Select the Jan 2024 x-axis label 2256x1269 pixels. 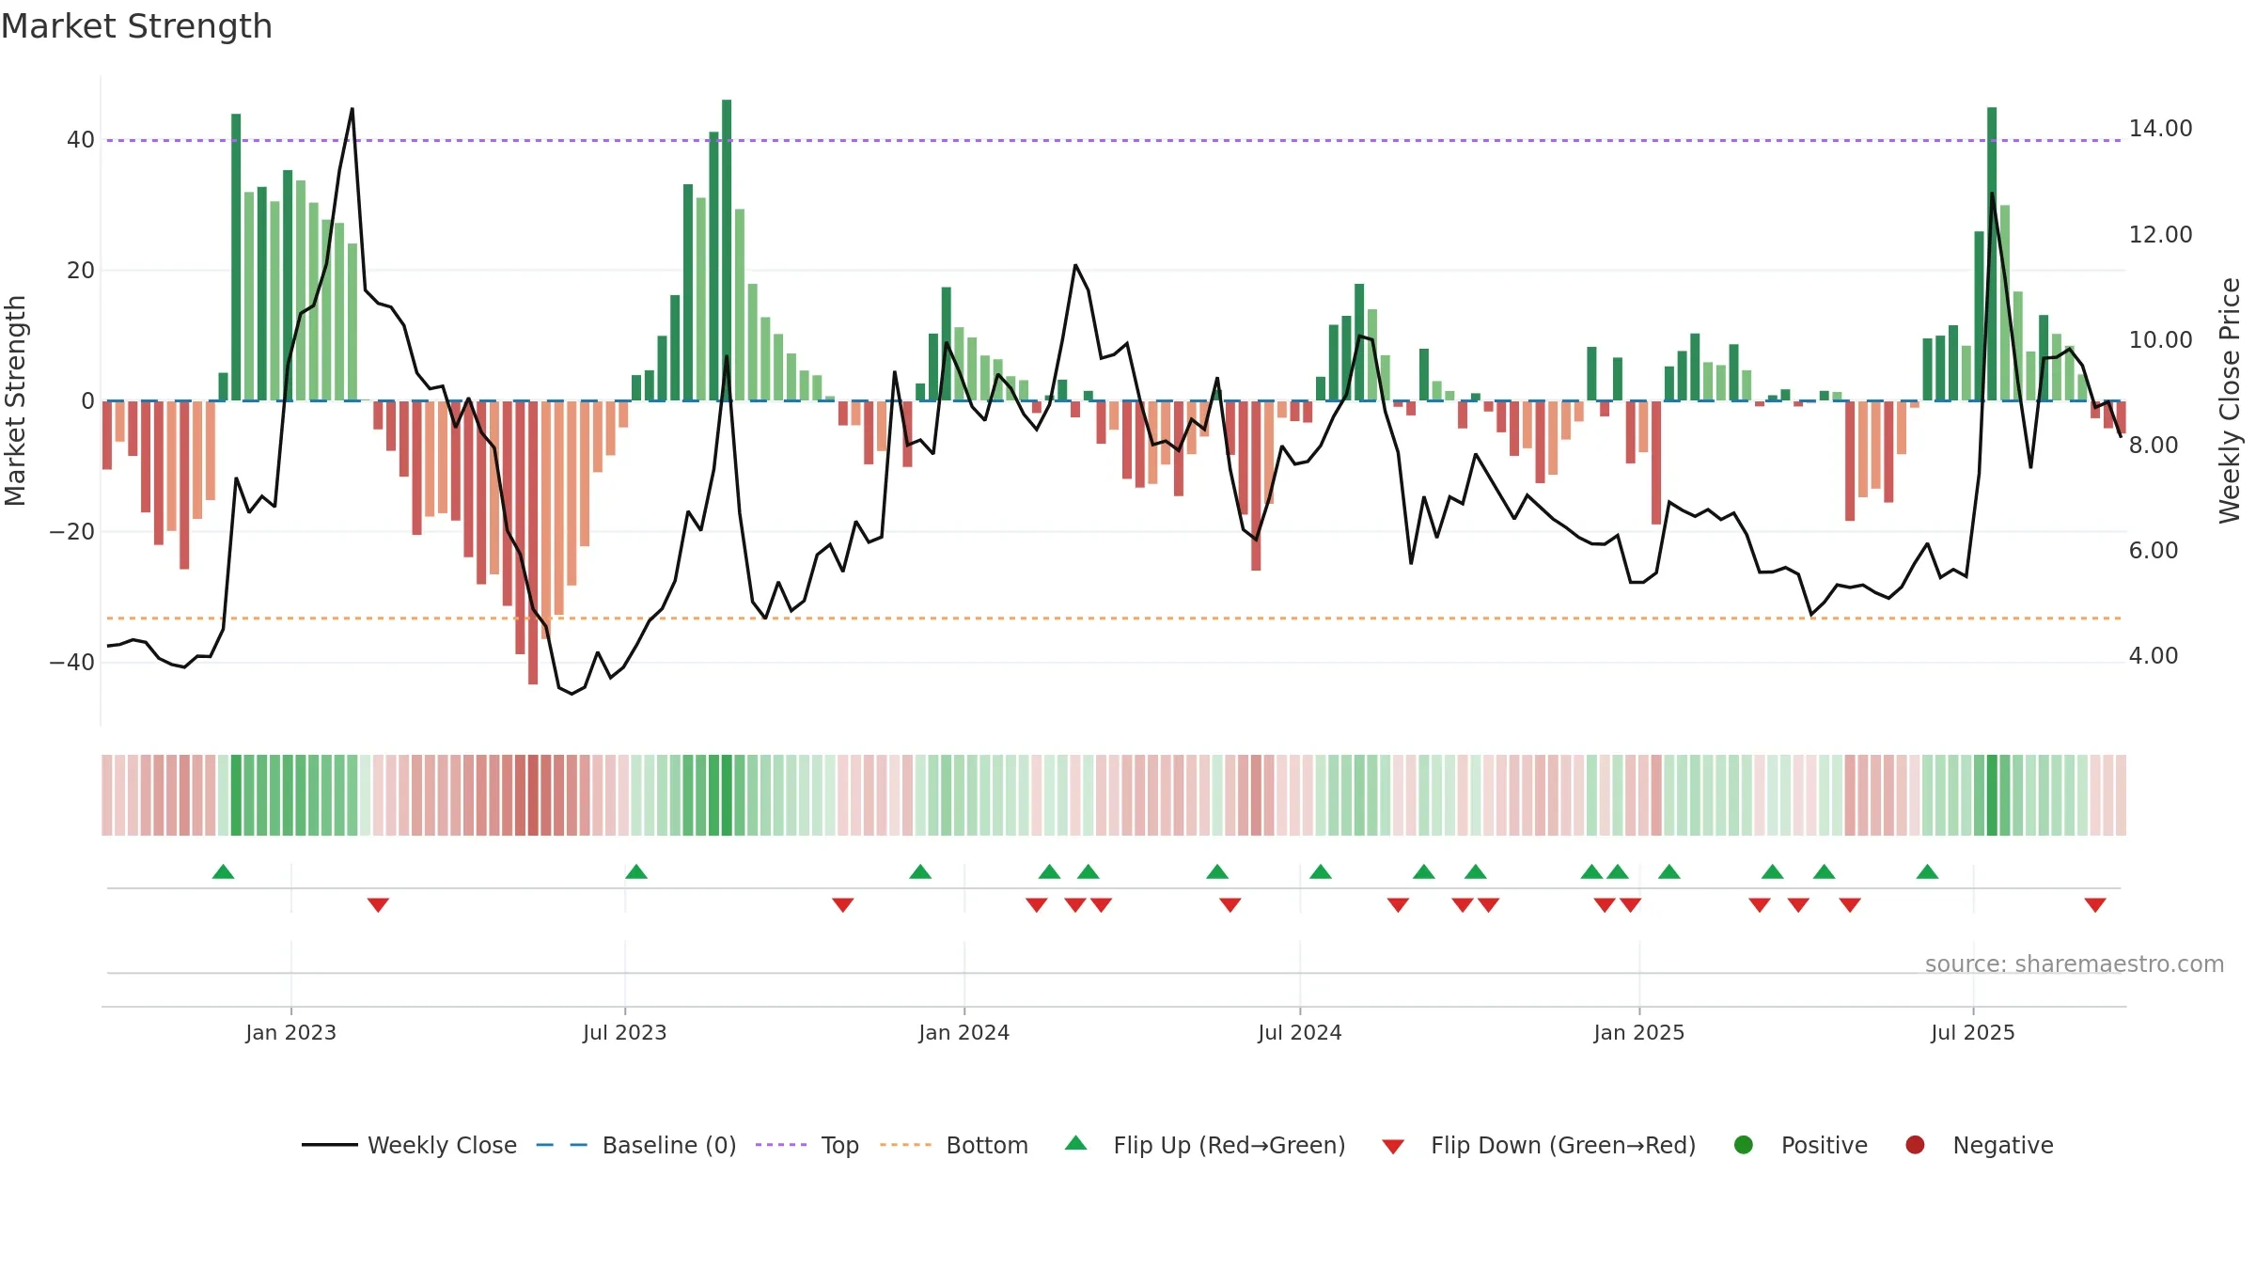click(x=963, y=1032)
